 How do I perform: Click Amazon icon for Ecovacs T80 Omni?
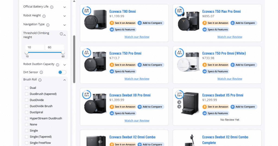pos(112,23)
